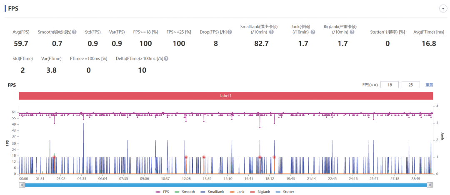Click the Jank (/10min) help icon
Image resolution: width=450 pixels, height=195 pixels.
coord(313,32)
